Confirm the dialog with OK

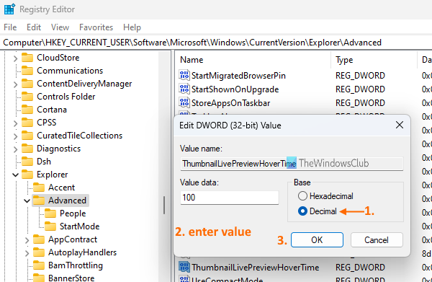point(317,239)
